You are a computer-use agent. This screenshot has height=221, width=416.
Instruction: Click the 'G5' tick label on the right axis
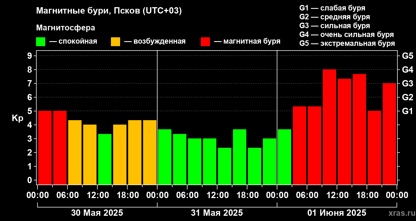(x=407, y=56)
